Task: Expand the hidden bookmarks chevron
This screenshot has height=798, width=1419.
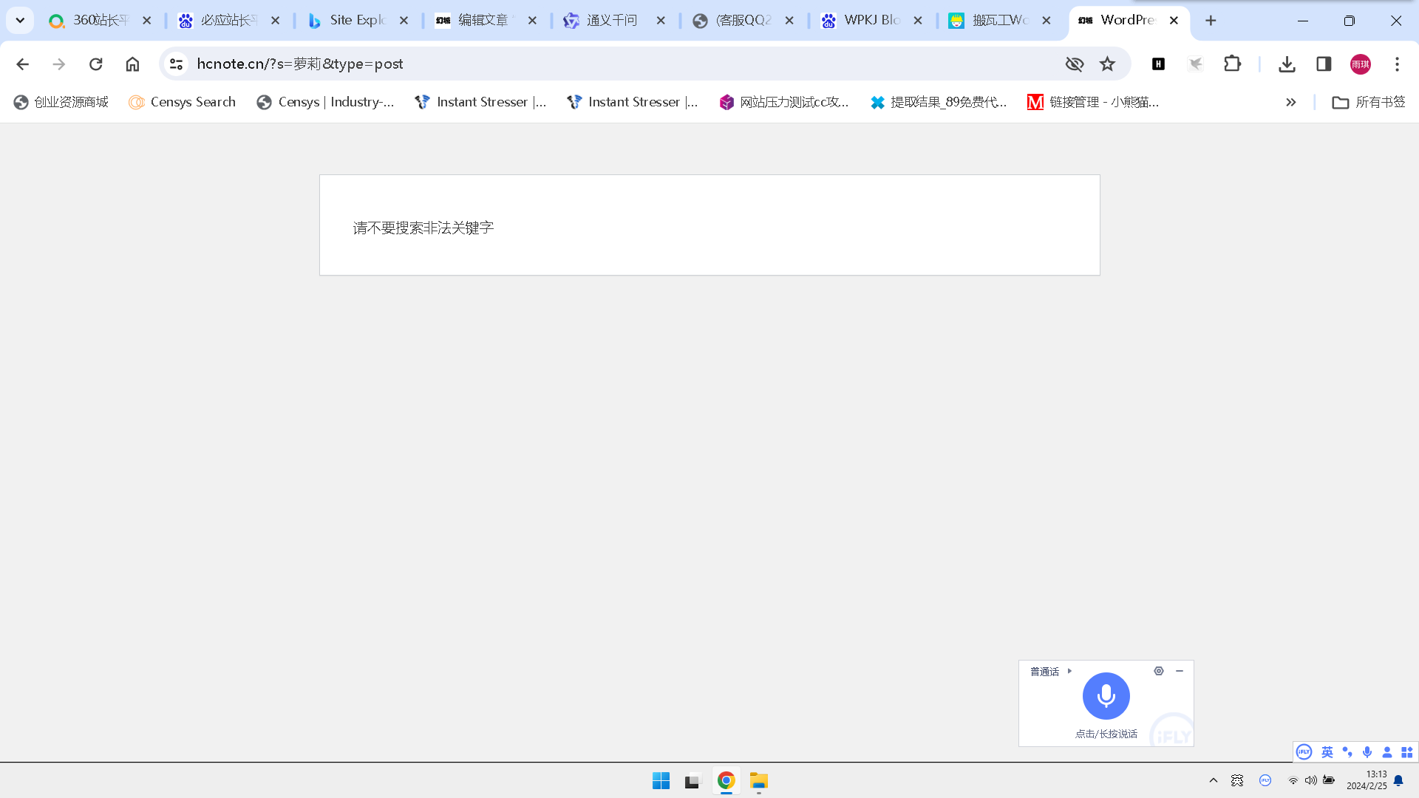Action: (1291, 103)
